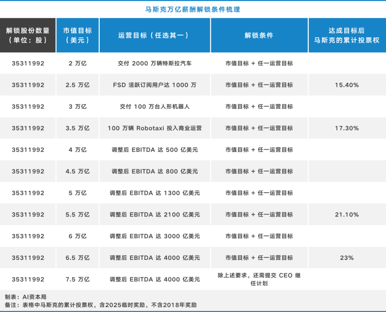Click the 2 万亿 market cap cell

click(x=78, y=64)
